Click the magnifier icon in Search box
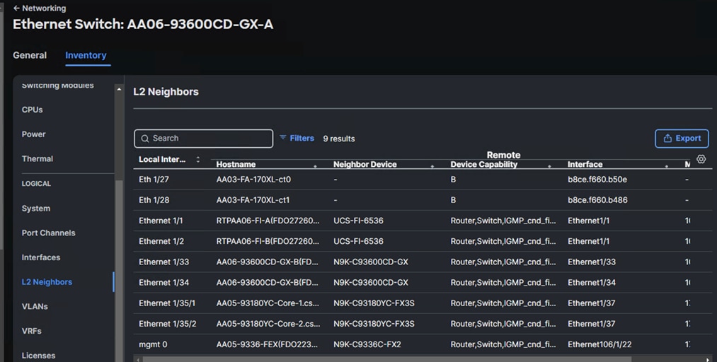 tap(145, 139)
